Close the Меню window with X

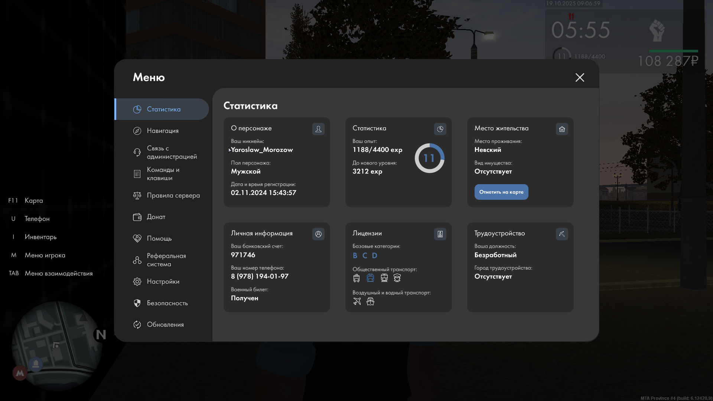coord(580,77)
